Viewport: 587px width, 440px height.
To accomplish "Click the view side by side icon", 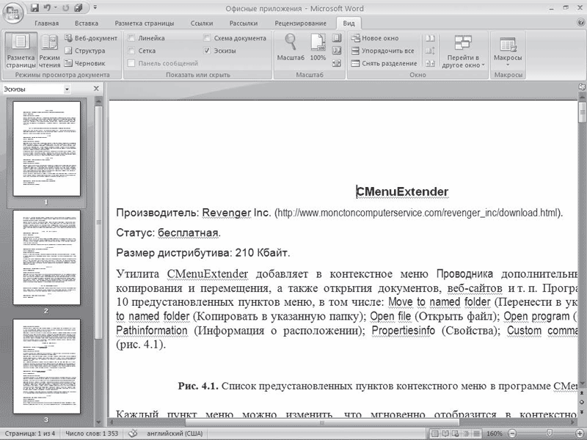I will click(431, 38).
